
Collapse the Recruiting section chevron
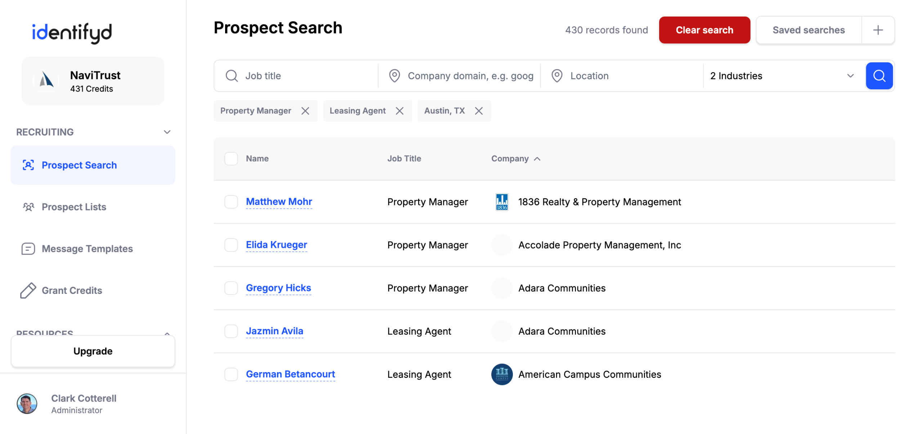[167, 132]
